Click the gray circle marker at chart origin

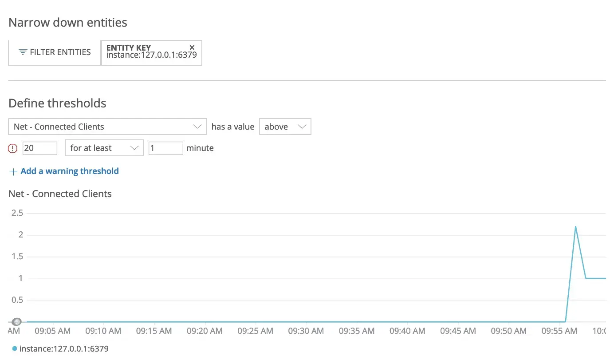click(x=17, y=321)
